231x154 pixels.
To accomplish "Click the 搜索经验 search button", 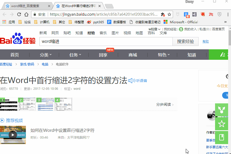I will pos(186,42).
